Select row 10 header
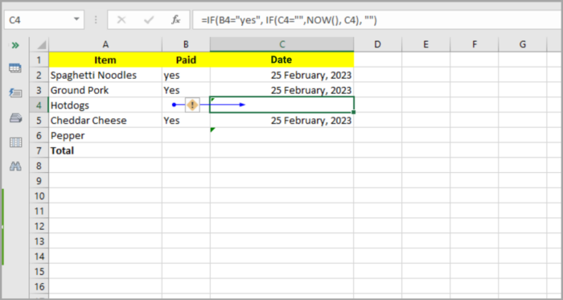The height and width of the screenshot is (300, 563). click(x=39, y=196)
